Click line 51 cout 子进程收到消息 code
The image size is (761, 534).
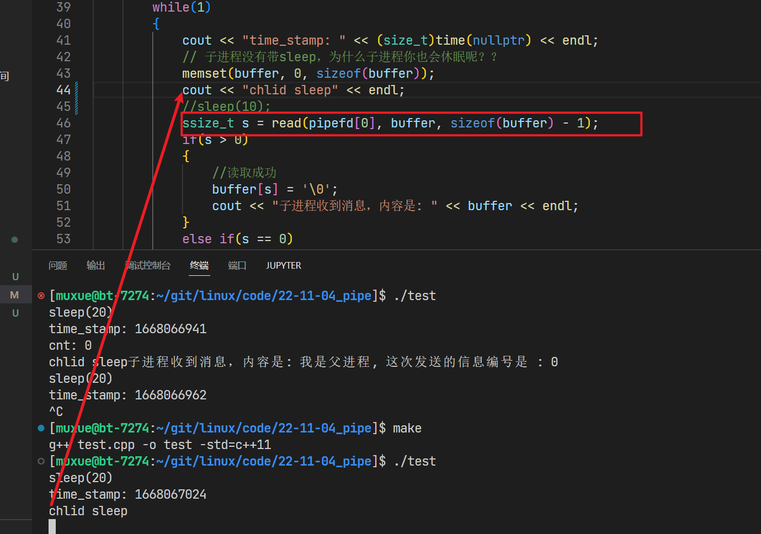point(396,206)
